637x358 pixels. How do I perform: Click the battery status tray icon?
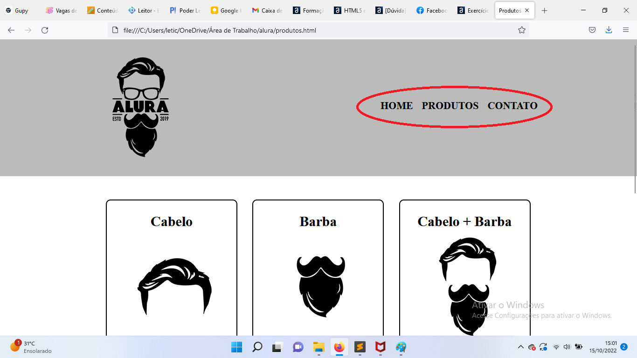(x=579, y=347)
